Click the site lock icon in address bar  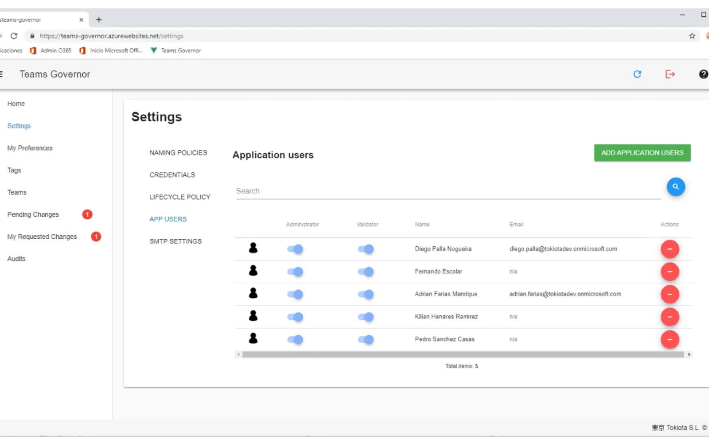(x=32, y=36)
